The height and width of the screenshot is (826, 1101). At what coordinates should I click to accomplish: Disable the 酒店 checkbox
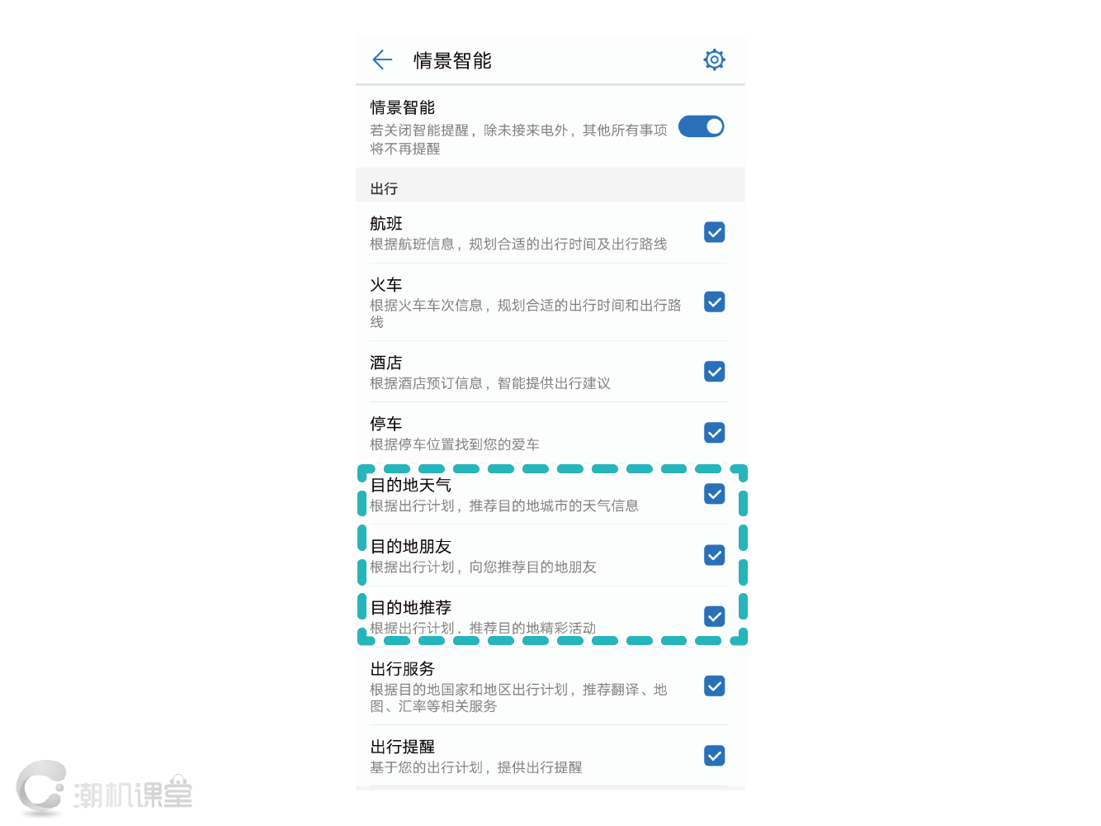[714, 372]
